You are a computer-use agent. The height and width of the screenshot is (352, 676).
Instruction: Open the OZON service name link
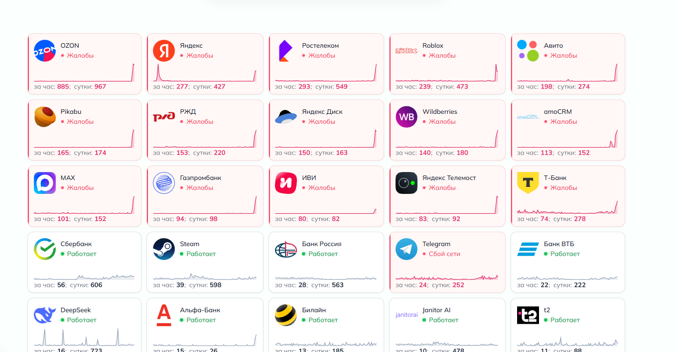click(x=70, y=45)
